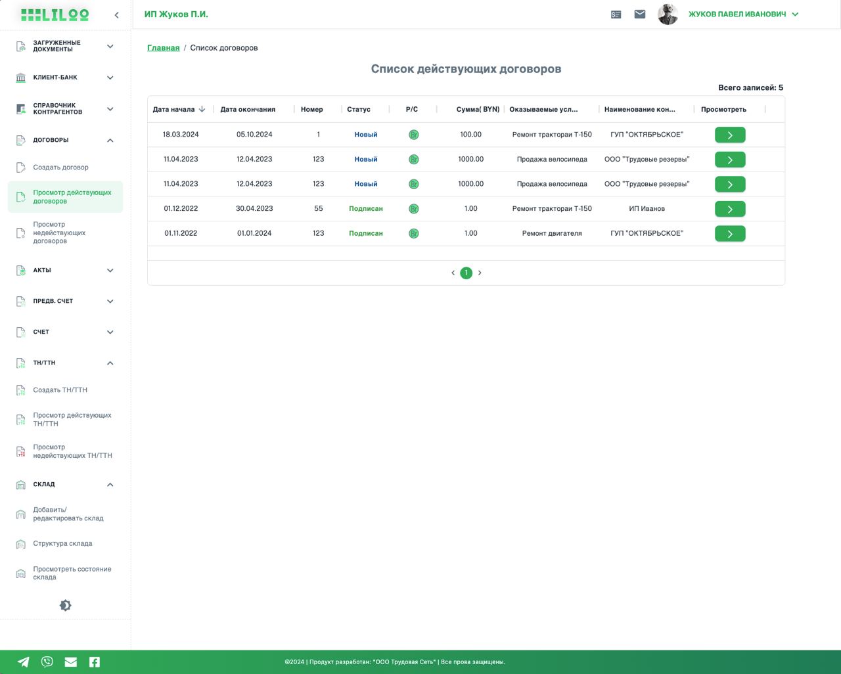Click Р/С icon in 18.03.2024 row

(414, 135)
